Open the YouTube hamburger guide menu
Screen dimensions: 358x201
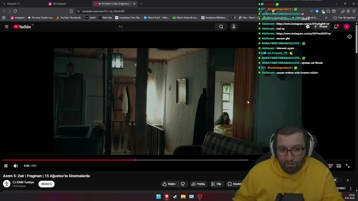click(7, 27)
